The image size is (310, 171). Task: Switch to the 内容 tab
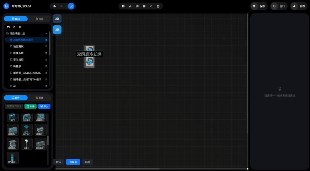pyautogui.click(x=39, y=19)
